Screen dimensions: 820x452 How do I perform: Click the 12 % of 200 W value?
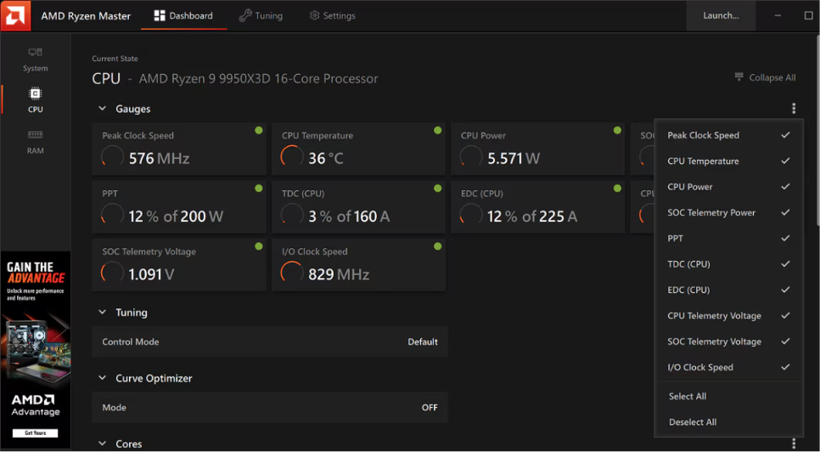click(x=176, y=216)
